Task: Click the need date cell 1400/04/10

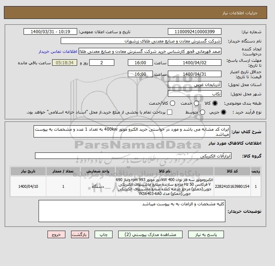Action: [28, 186]
